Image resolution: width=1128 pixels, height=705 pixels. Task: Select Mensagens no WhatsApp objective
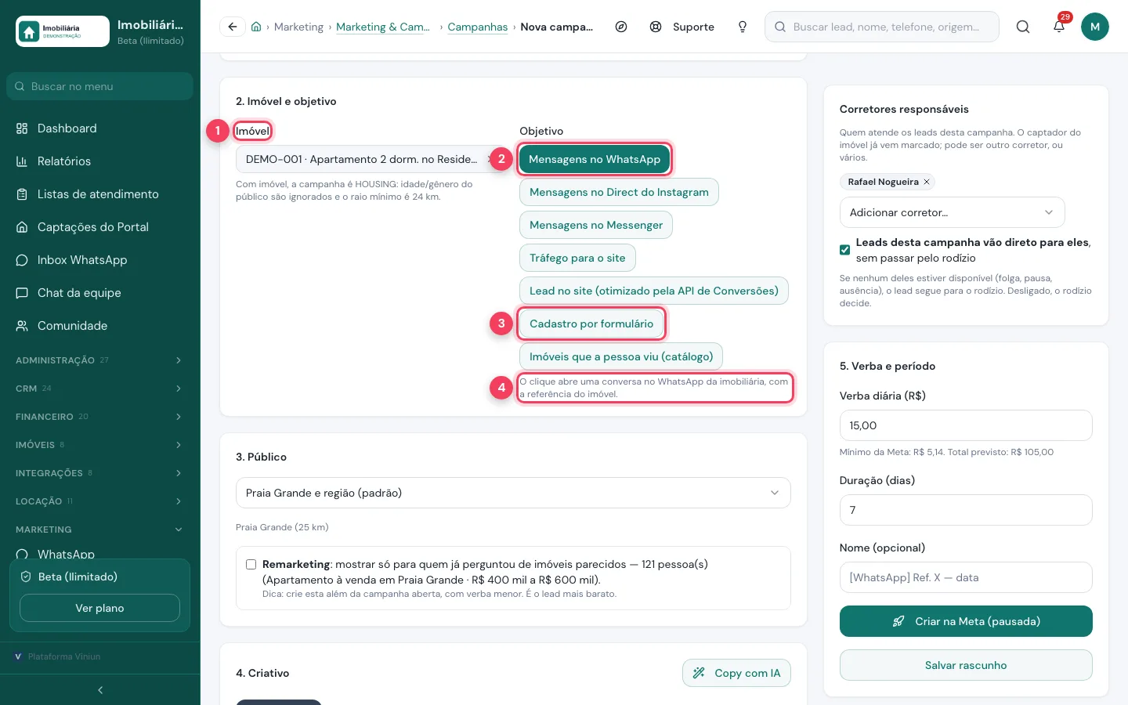pos(595,159)
